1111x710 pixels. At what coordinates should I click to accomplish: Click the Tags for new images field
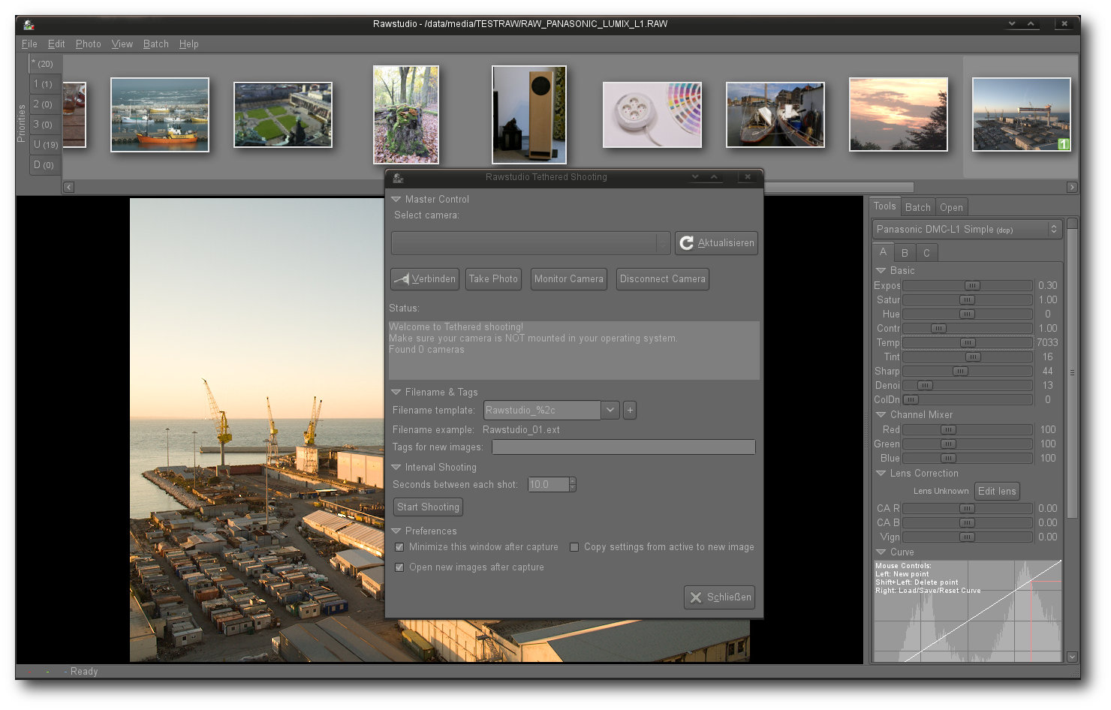623,447
